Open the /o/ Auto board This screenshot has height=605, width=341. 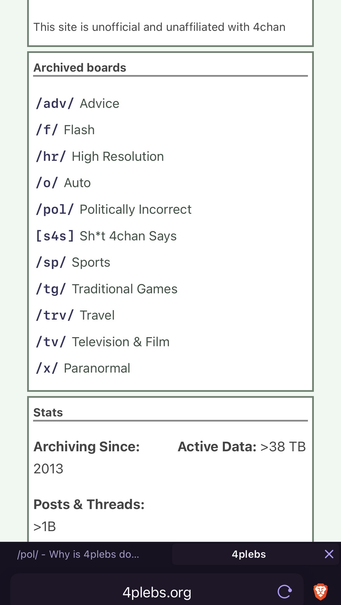click(x=63, y=183)
